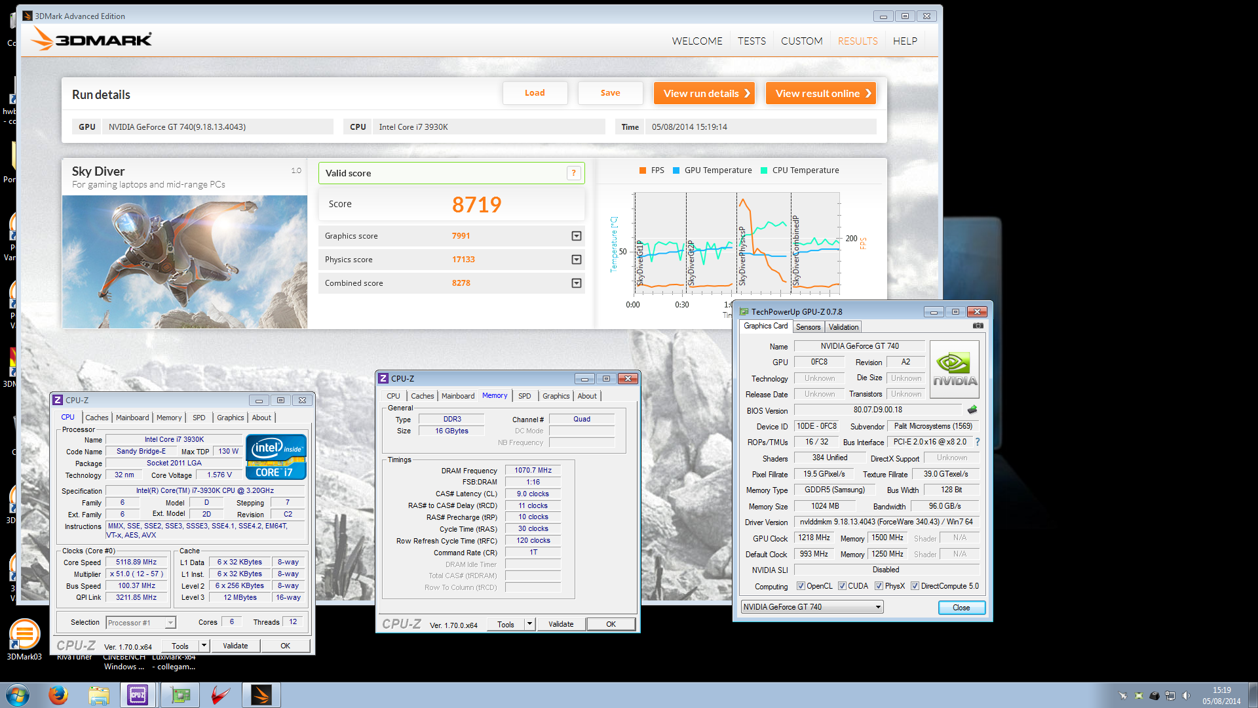
Task: Click the left CPU-Z window title icon
Action: (x=58, y=400)
